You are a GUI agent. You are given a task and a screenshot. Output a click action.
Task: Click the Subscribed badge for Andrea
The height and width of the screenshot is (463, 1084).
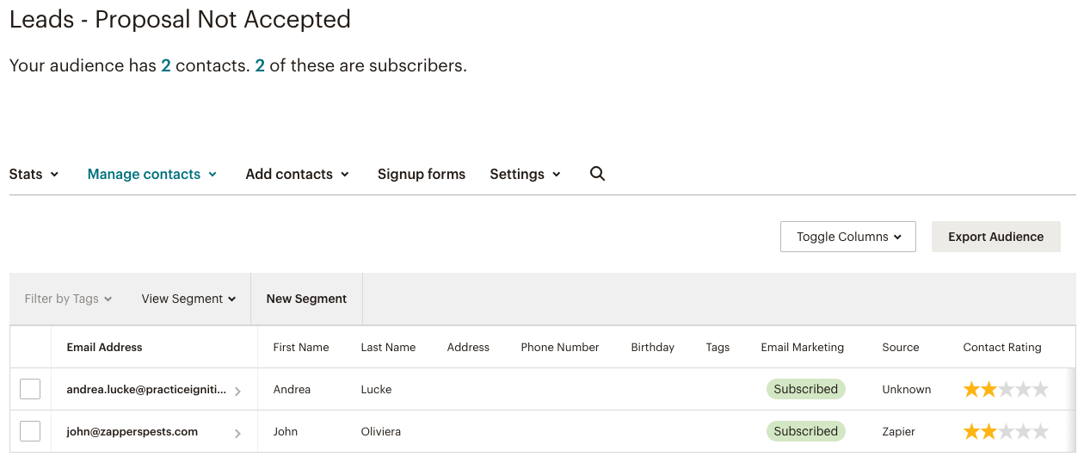pyautogui.click(x=806, y=389)
